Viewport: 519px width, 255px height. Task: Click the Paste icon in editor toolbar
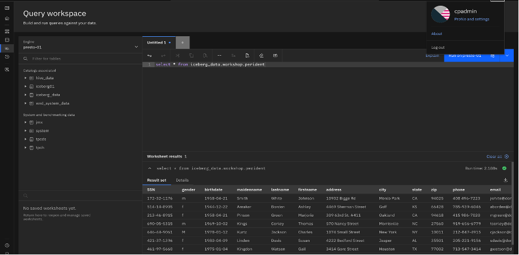pyautogui.click(x=205, y=56)
